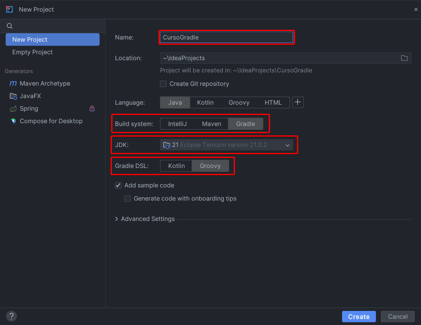Click the Create button
Screen dimensions: 421x325
pyautogui.click(x=359, y=317)
